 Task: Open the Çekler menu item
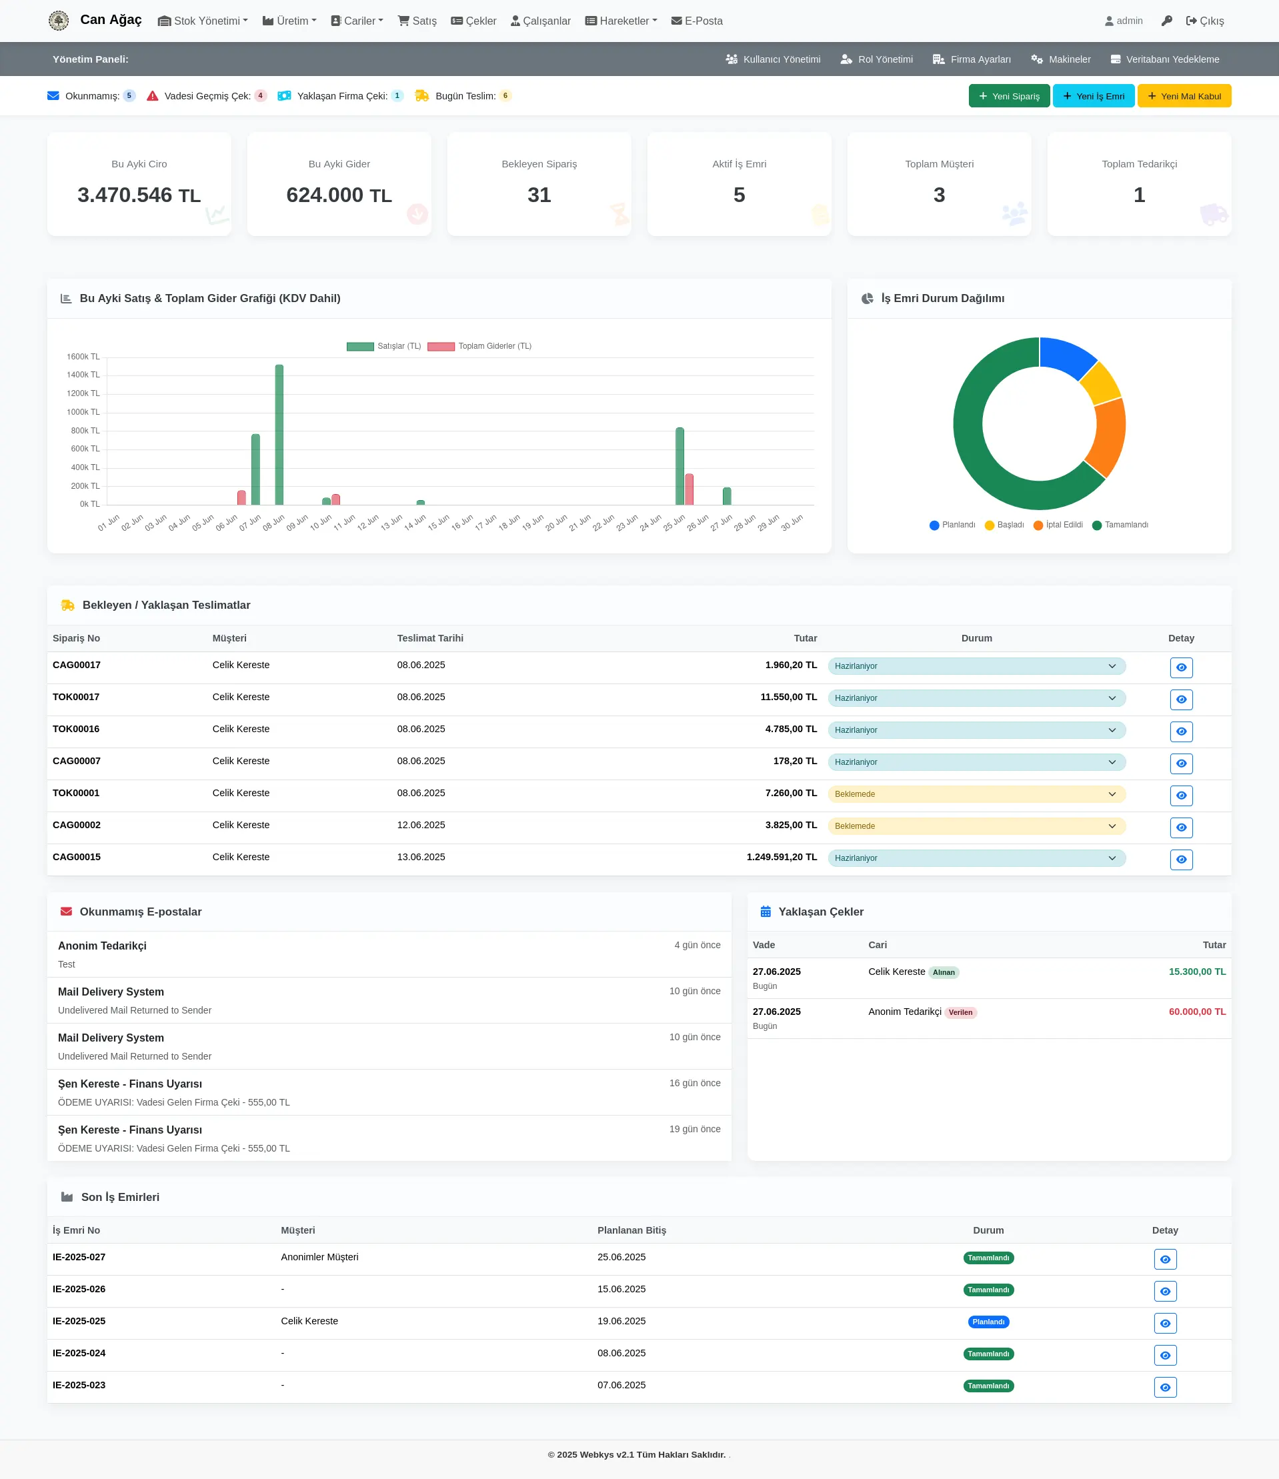[473, 21]
